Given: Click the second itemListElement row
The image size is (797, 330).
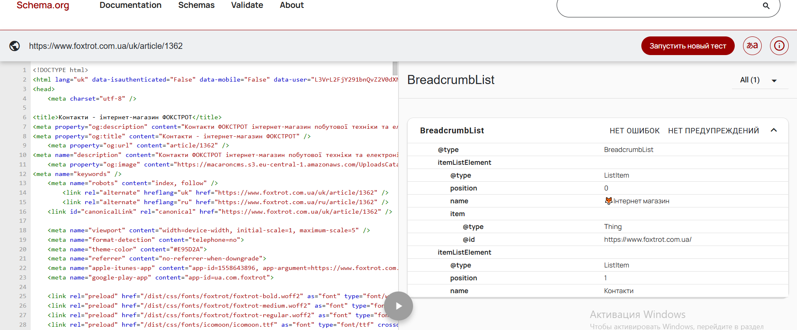Looking at the screenshot, I should click(x=598, y=253).
